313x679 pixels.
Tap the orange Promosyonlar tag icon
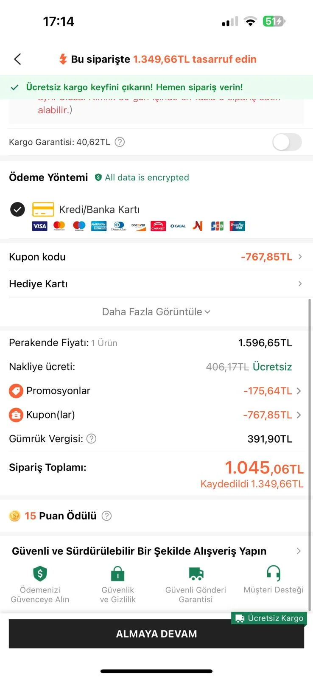pos(16,391)
